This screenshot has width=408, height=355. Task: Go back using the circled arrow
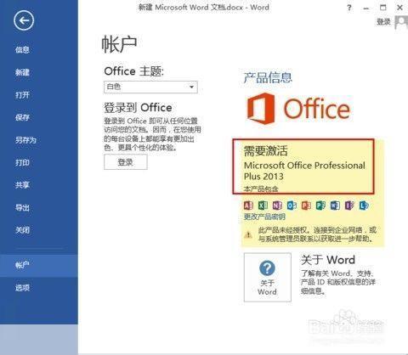pos(24,20)
